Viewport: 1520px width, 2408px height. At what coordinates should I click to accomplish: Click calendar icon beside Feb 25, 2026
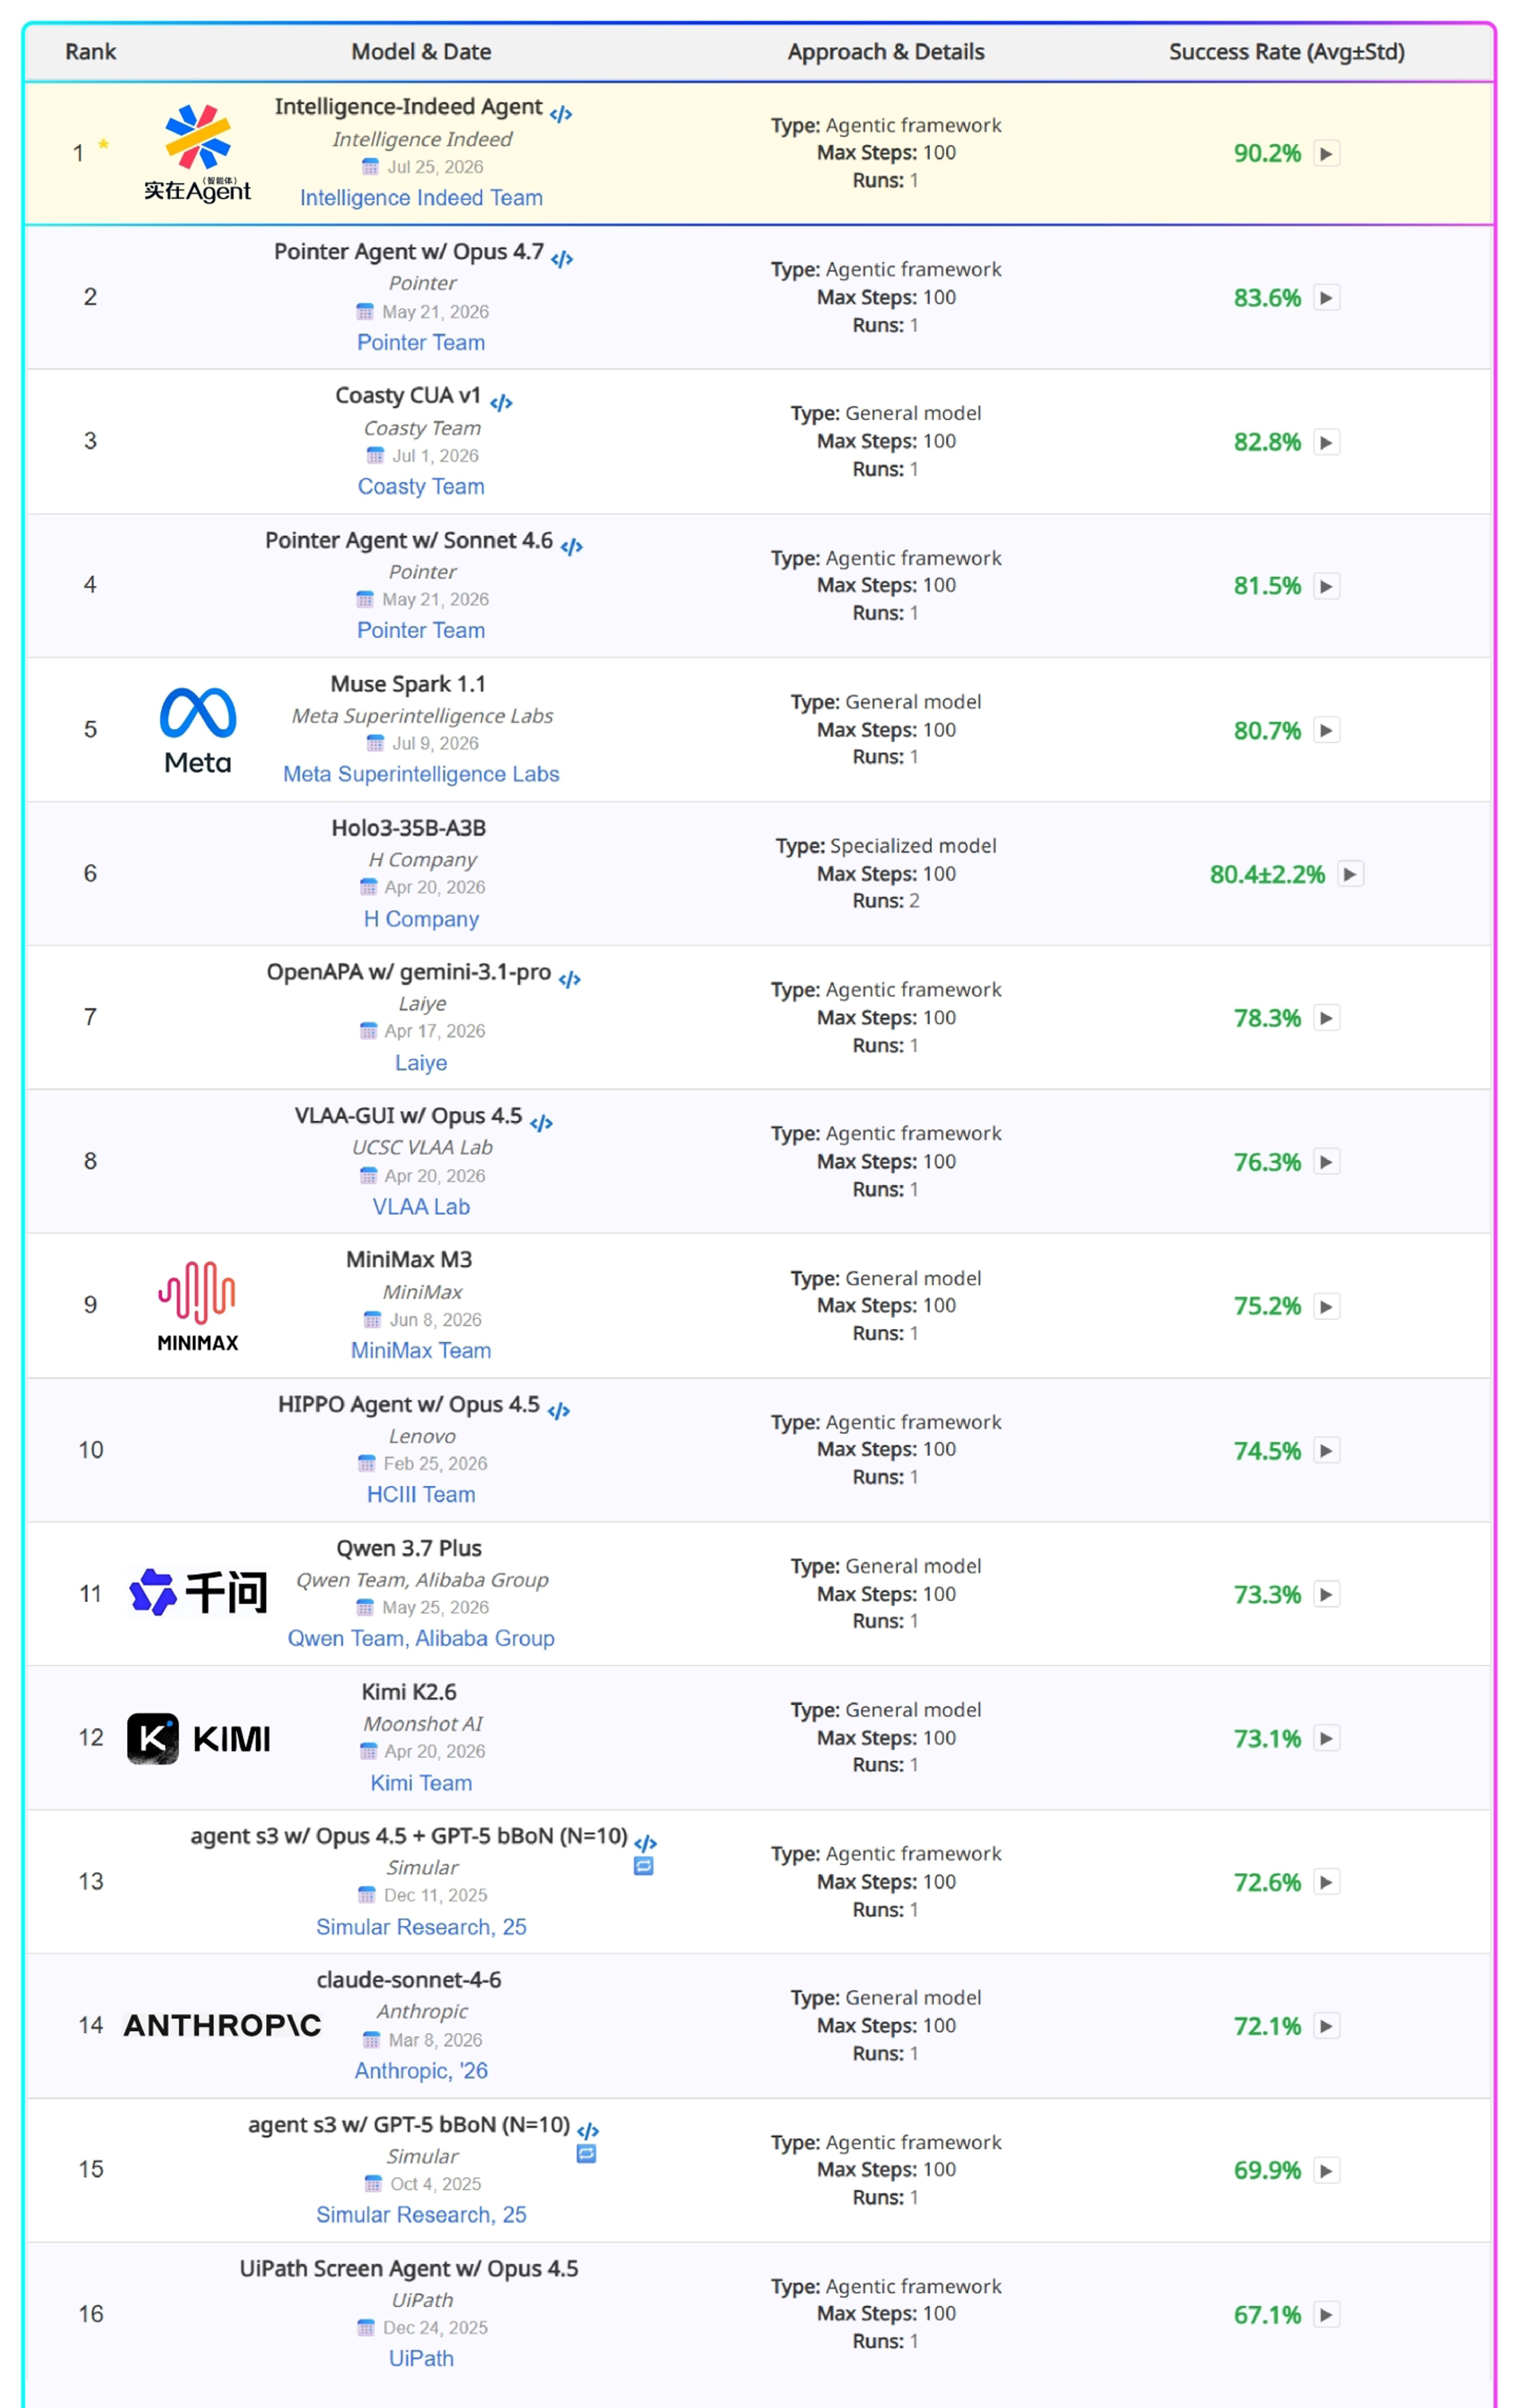click(x=366, y=1464)
